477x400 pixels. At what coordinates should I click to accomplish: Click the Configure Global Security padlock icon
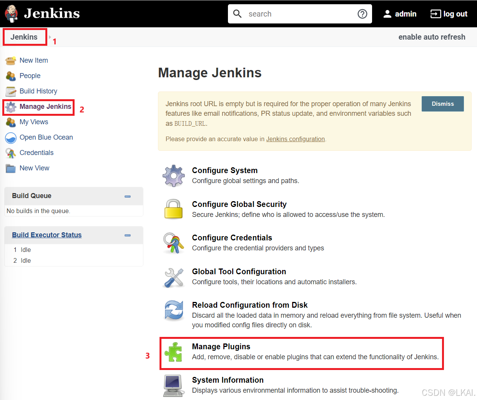pos(173,209)
